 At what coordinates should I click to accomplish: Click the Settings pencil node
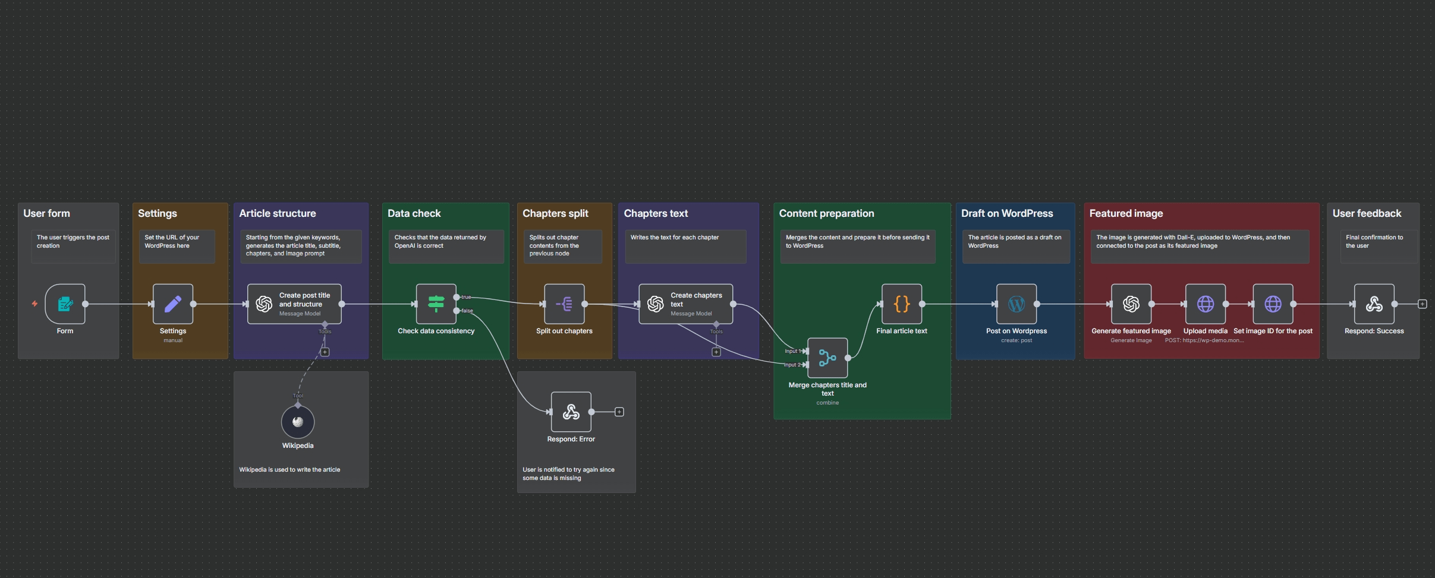pos(173,304)
